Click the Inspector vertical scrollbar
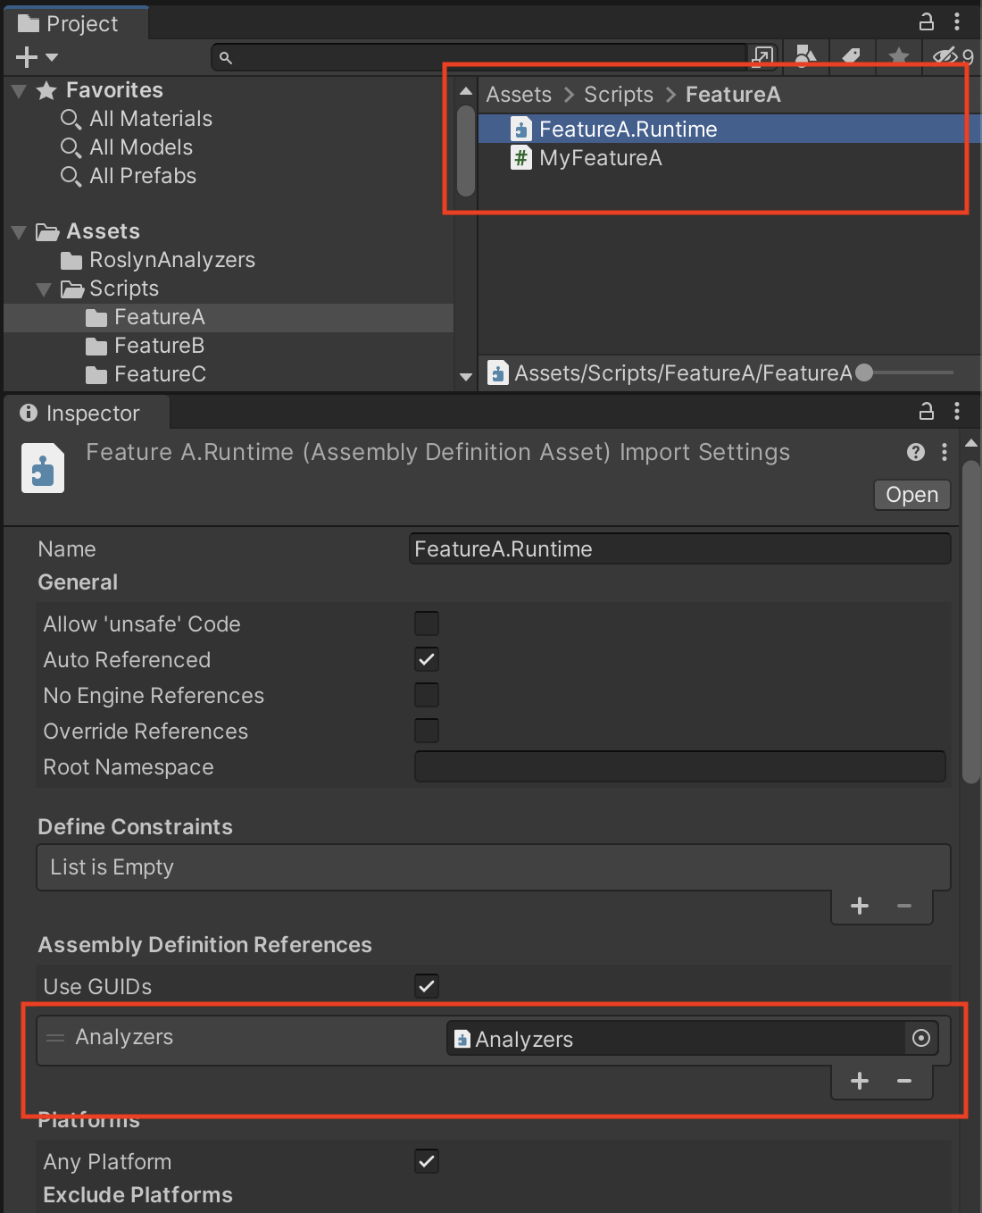The height and width of the screenshot is (1213, 982). 971,621
